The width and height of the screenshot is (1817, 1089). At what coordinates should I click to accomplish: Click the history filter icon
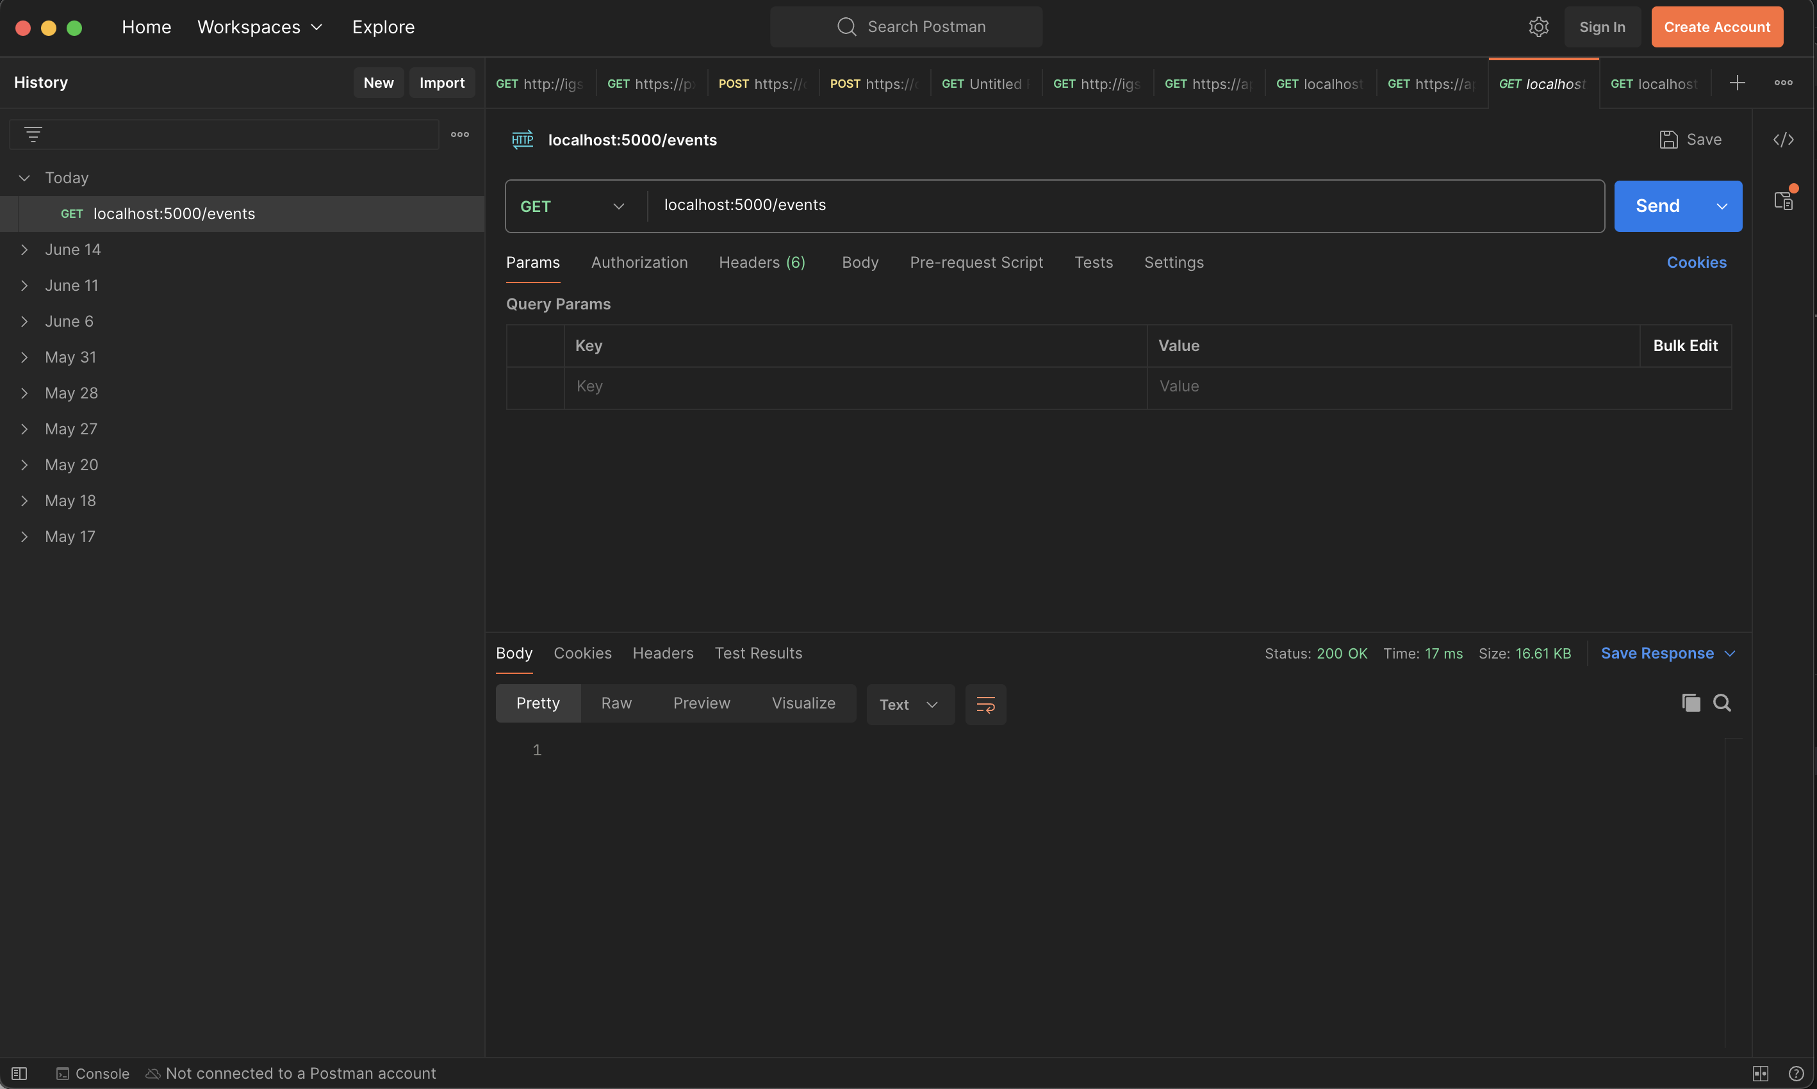point(33,135)
